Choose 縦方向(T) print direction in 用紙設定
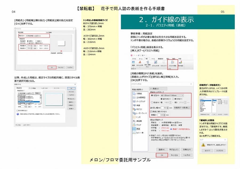240x169 pixels. tap(28, 43)
